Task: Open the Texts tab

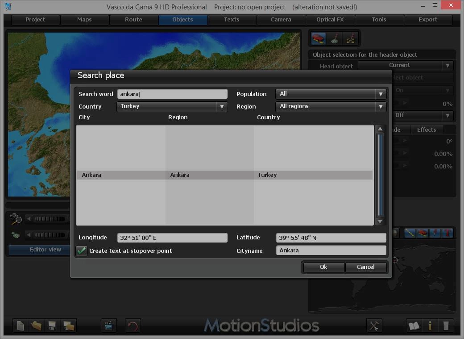Action: pos(232,20)
